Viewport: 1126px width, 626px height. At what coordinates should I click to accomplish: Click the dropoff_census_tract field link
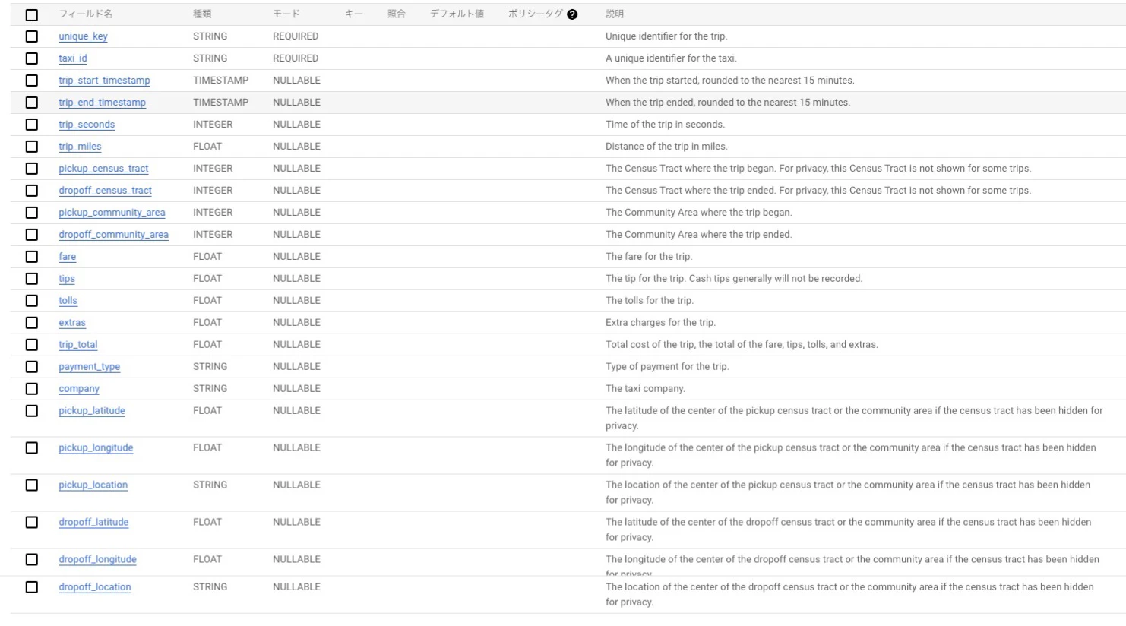105,191
